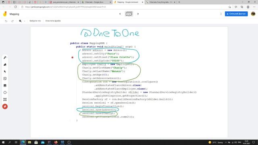Open the browser profile icon
This screenshot has width=258, height=145.
click(x=248, y=7)
